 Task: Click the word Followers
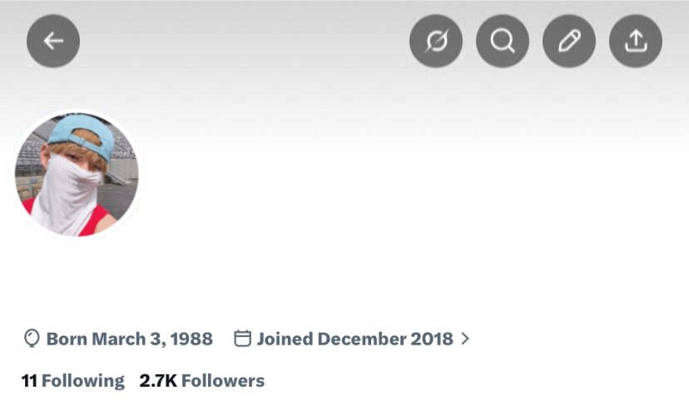click(223, 381)
